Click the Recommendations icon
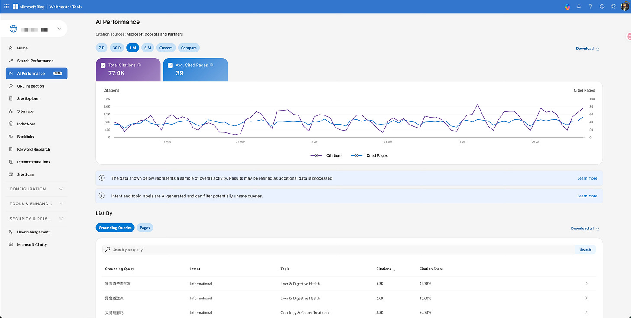The width and height of the screenshot is (631, 318). click(11, 161)
